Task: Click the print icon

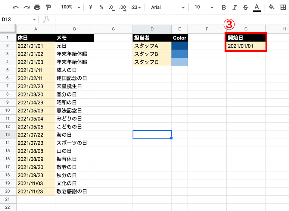Action: 37,7
